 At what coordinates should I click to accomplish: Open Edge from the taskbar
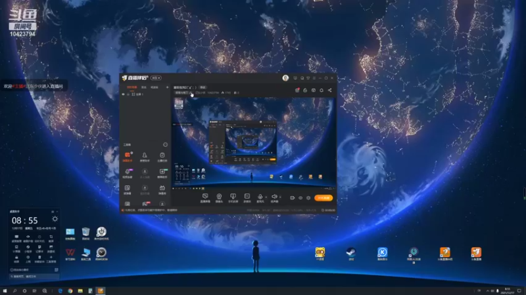pos(60,291)
